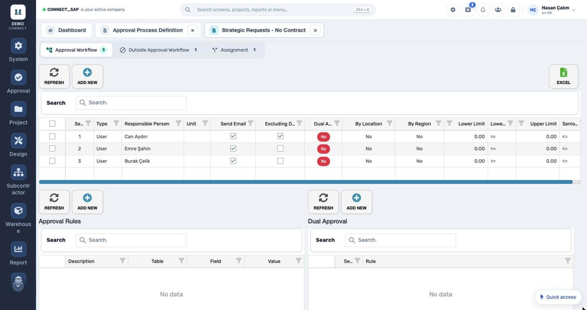Viewport: 587px width, 310px height.
Task: Open the bell notifications icon
Action: [x=483, y=10]
